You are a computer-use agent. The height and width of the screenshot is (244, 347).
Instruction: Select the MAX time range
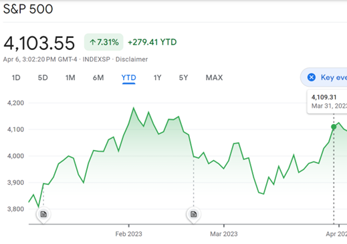tap(214, 77)
